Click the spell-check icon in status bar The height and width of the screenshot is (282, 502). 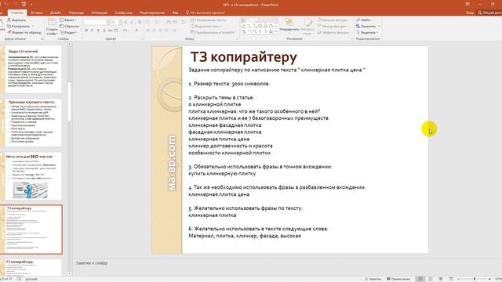tap(19, 279)
